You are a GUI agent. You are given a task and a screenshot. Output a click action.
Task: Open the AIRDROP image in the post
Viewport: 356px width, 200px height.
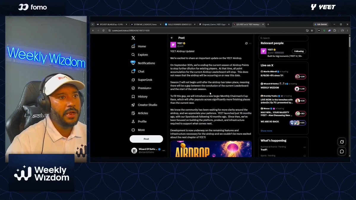[211, 149]
